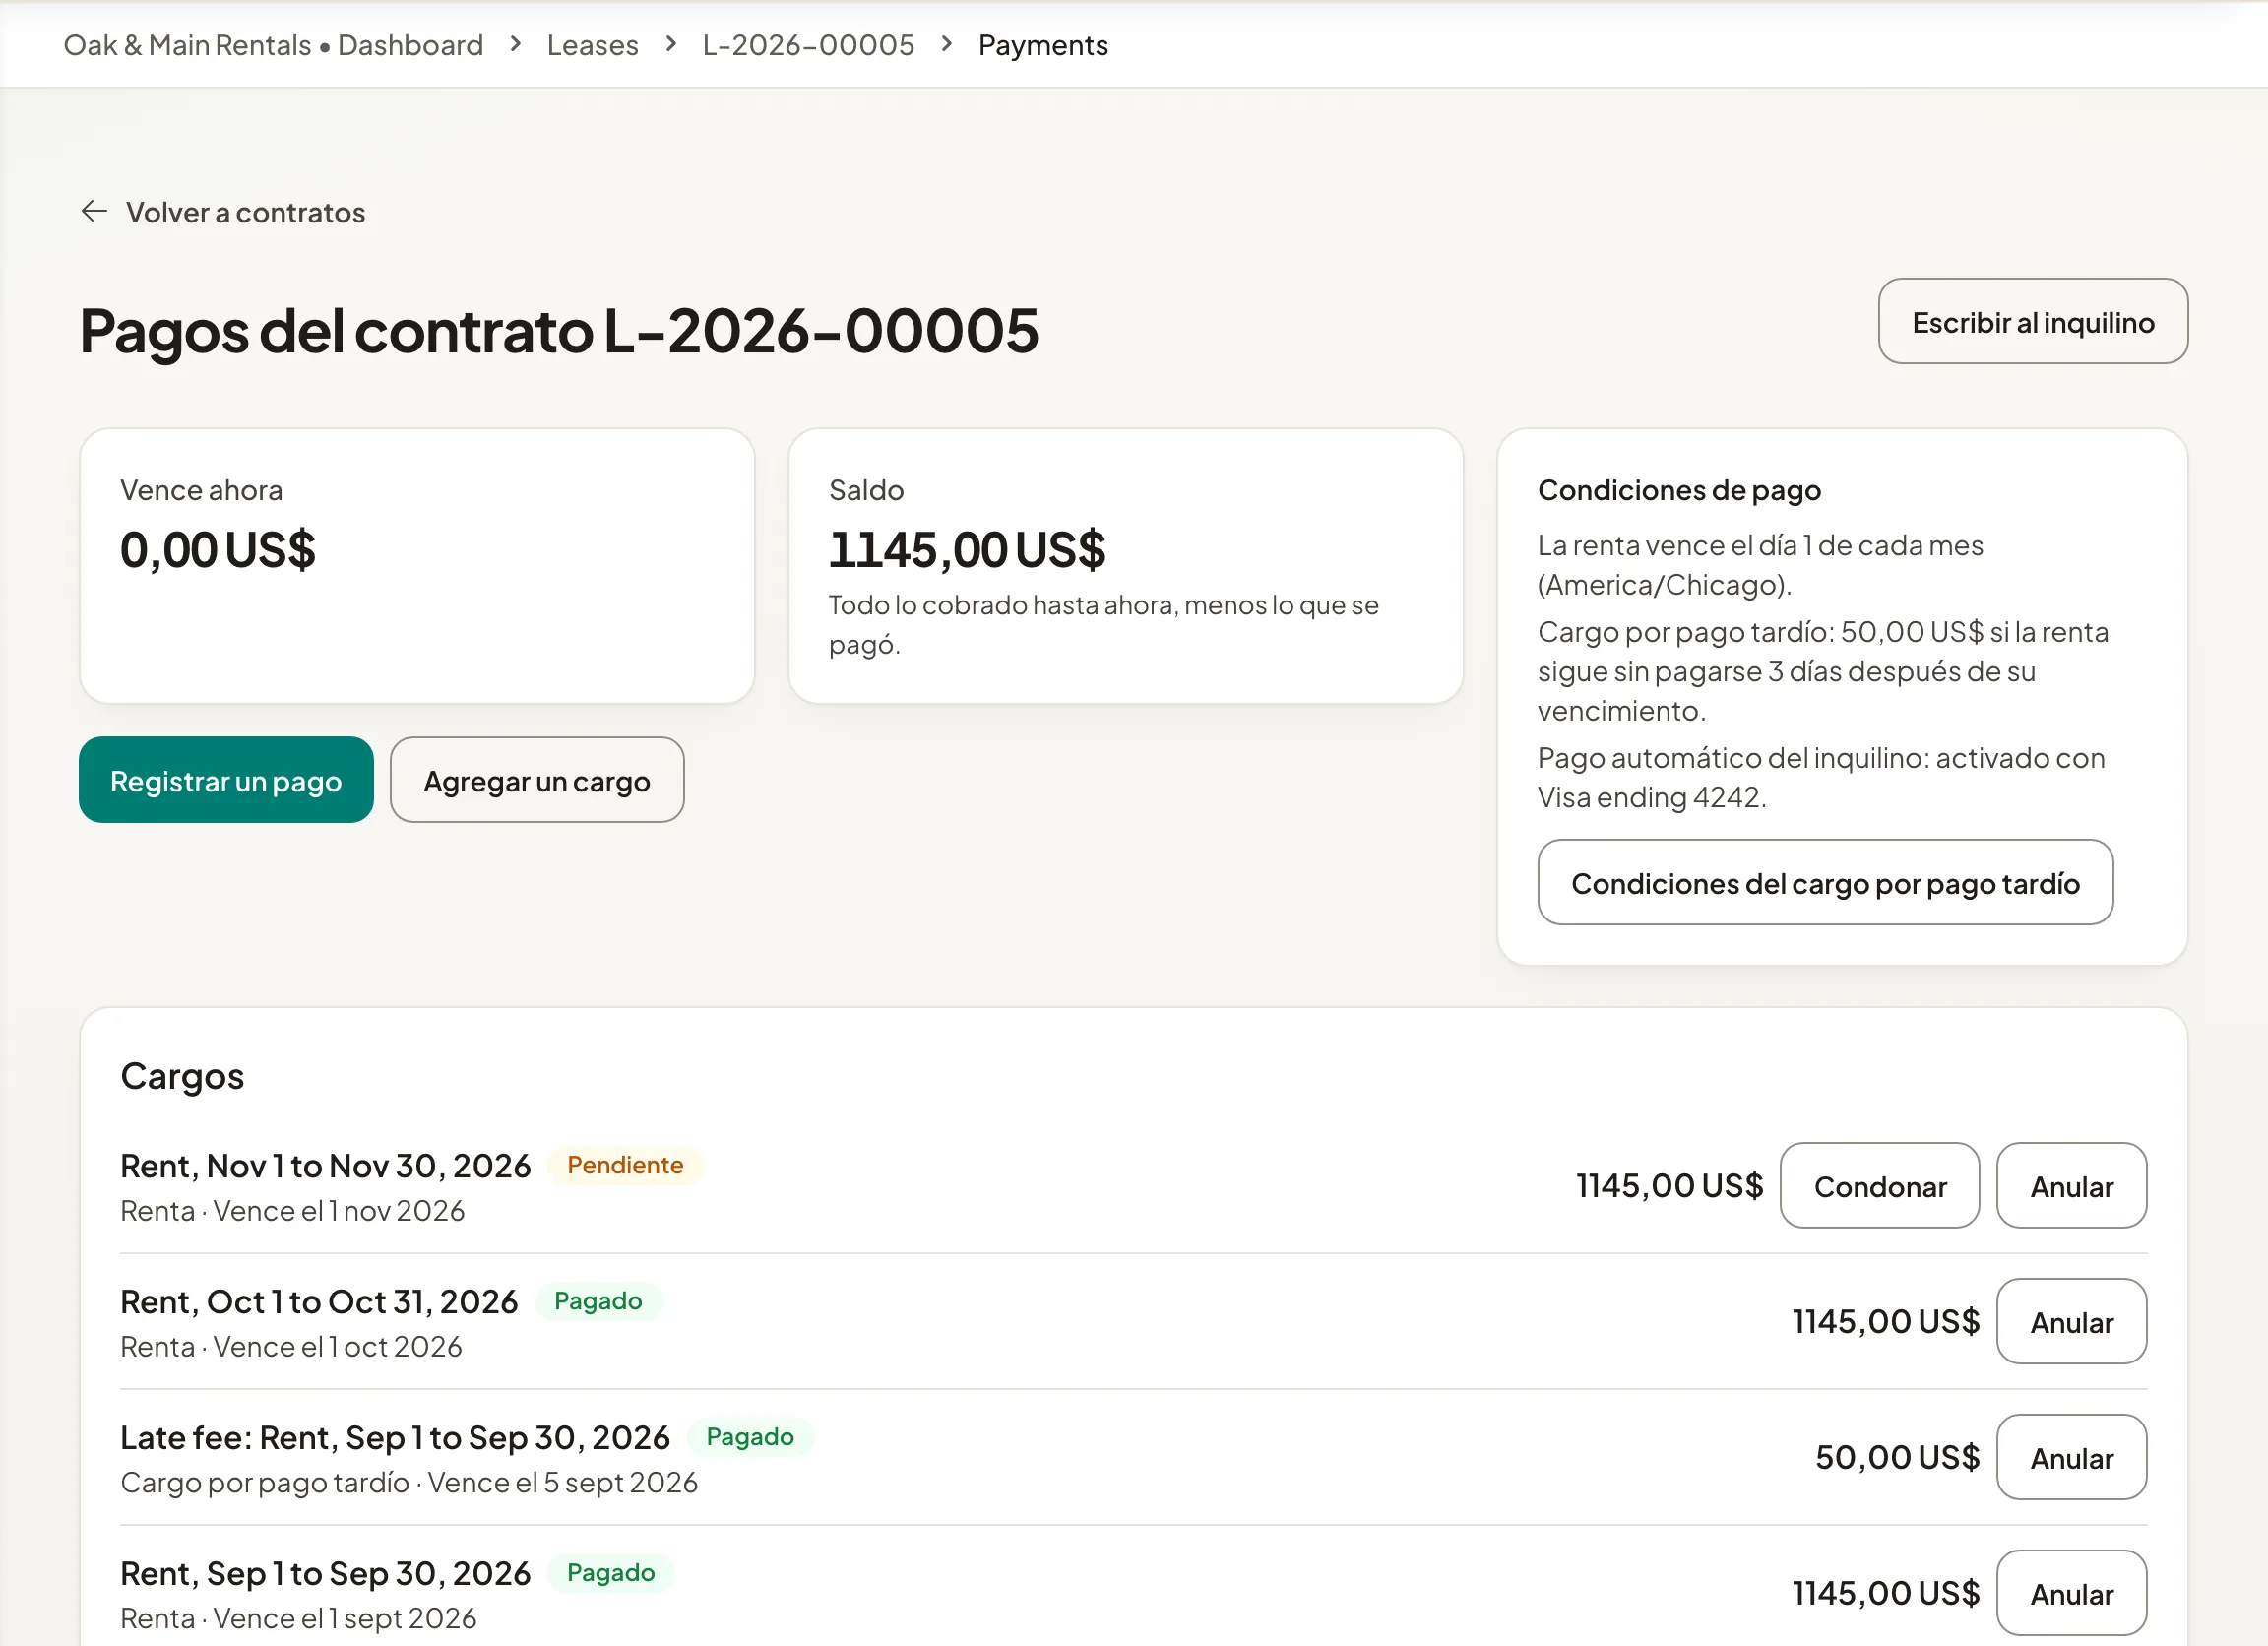Screen dimensions: 2268x1646
Task: Click 'Cargo por pago tardío · Vence el 5 sept 2026'
Action: (409, 1483)
